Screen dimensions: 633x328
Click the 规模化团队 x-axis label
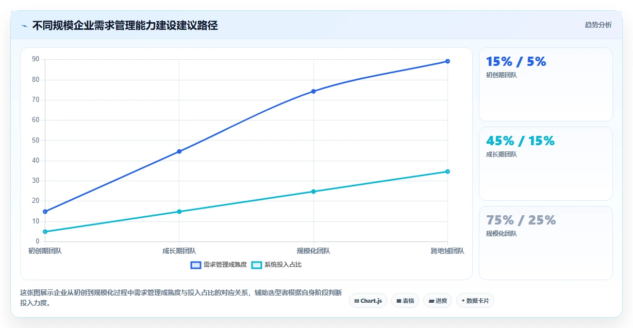click(x=313, y=251)
